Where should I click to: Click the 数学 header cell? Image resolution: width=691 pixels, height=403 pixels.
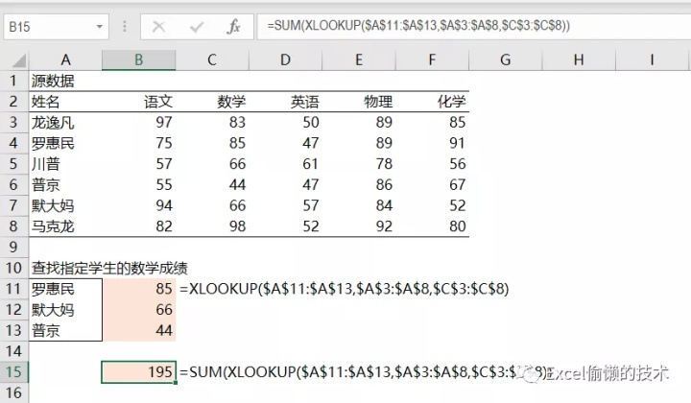212,102
